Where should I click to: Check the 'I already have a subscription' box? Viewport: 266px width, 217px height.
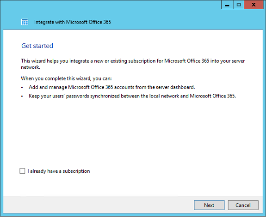click(22, 171)
